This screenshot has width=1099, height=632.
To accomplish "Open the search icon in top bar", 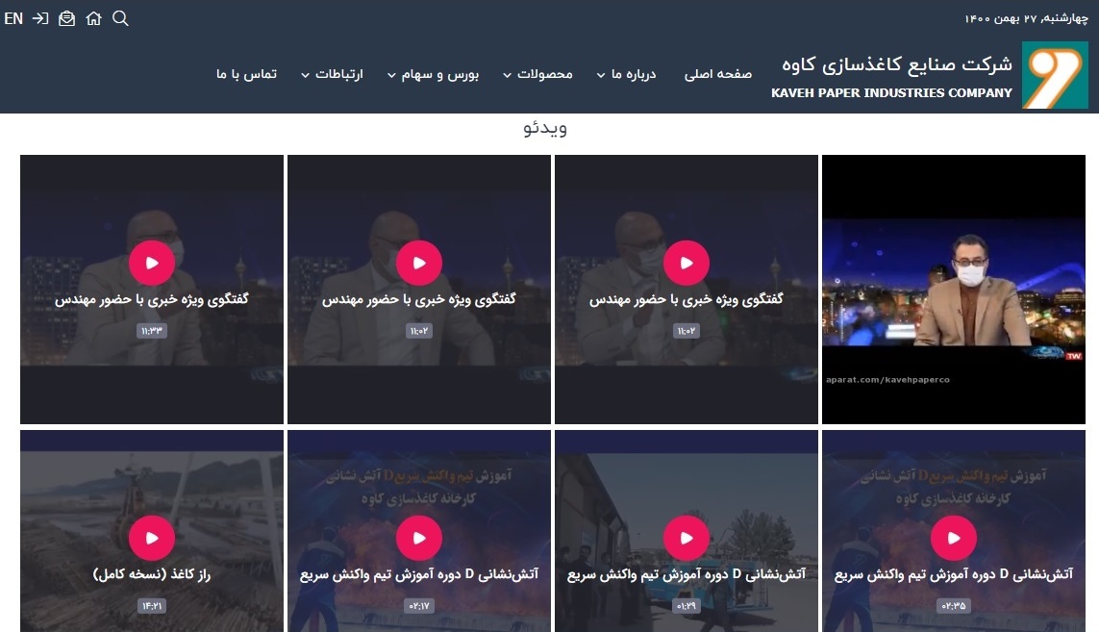I will click(120, 18).
